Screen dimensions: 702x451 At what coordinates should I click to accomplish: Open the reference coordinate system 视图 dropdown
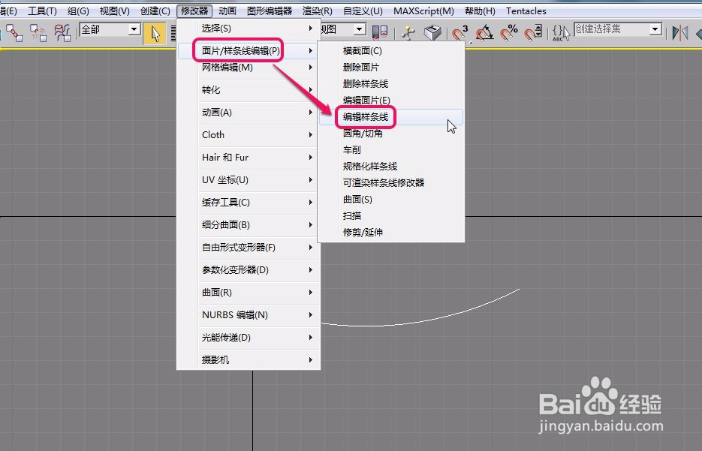coord(360,29)
